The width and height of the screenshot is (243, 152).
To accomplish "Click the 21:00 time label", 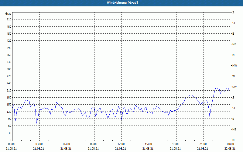I will pos(204,144).
